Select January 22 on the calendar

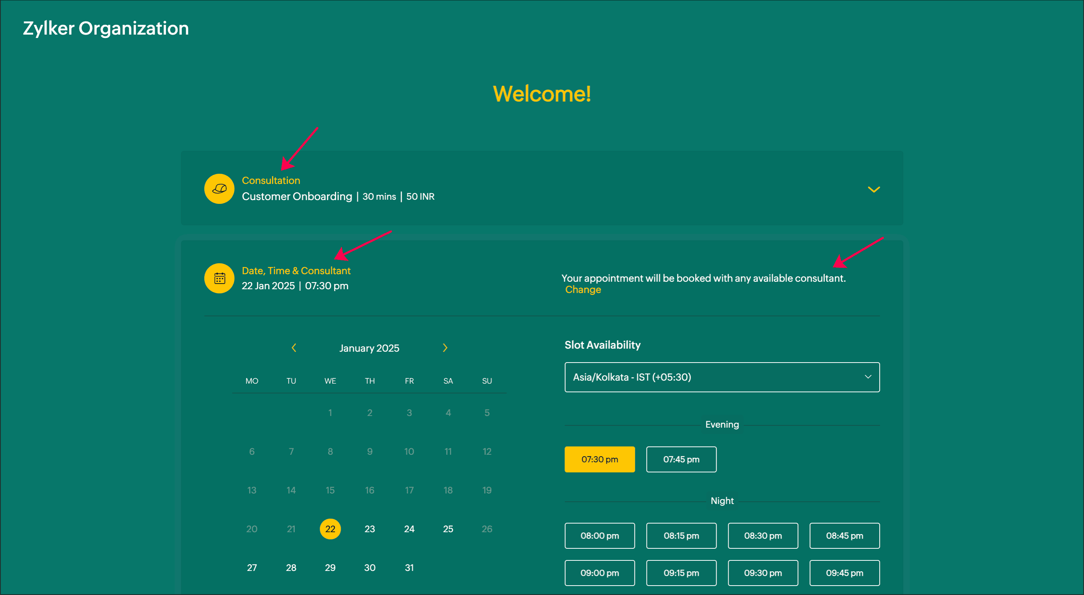tap(330, 529)
